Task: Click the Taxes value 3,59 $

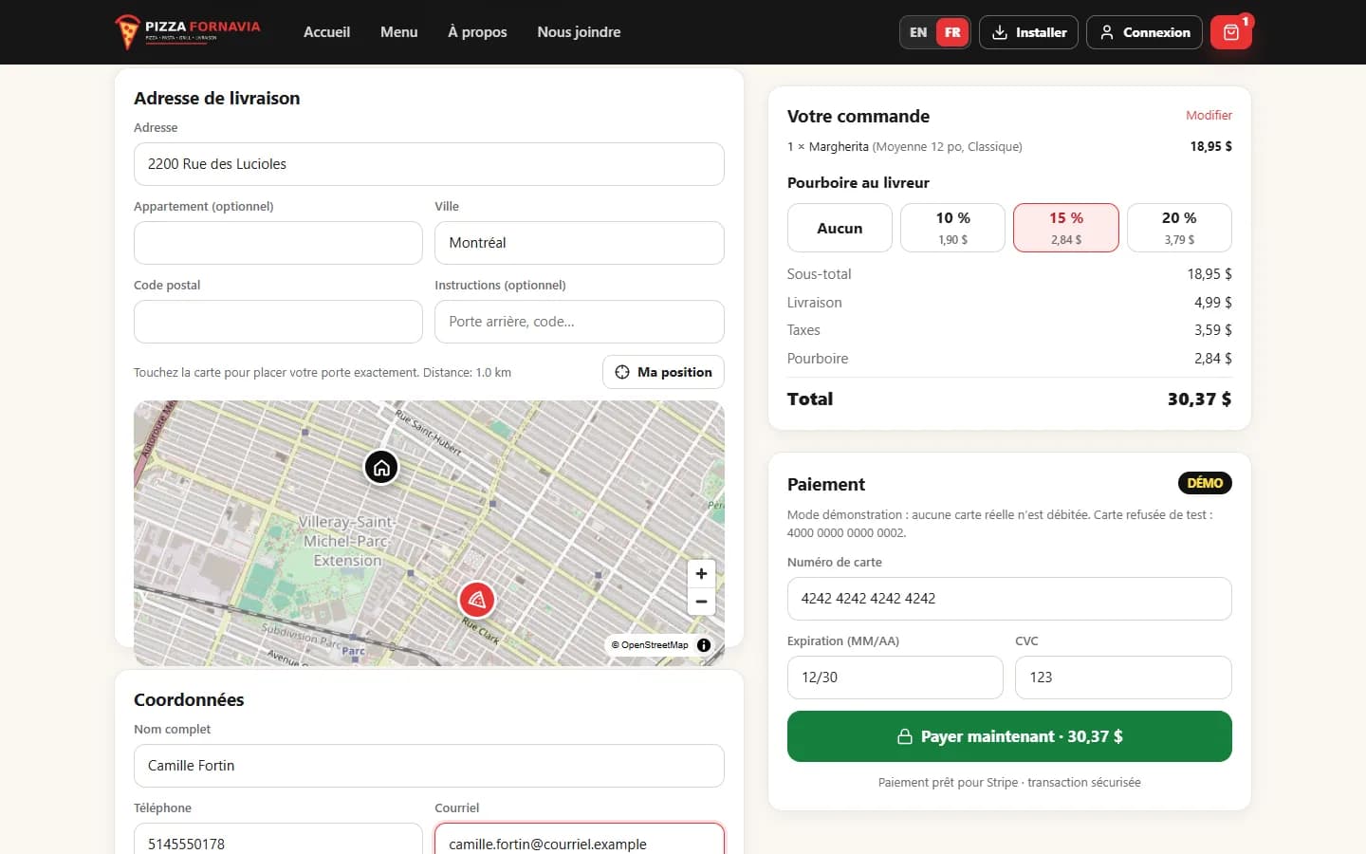Action: click(x=1213, y=330)
